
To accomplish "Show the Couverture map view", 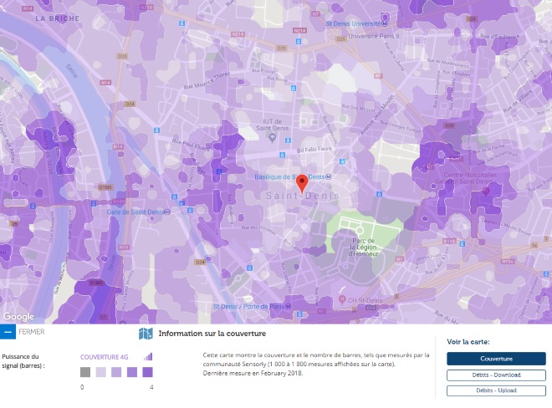I will (496, 359).
